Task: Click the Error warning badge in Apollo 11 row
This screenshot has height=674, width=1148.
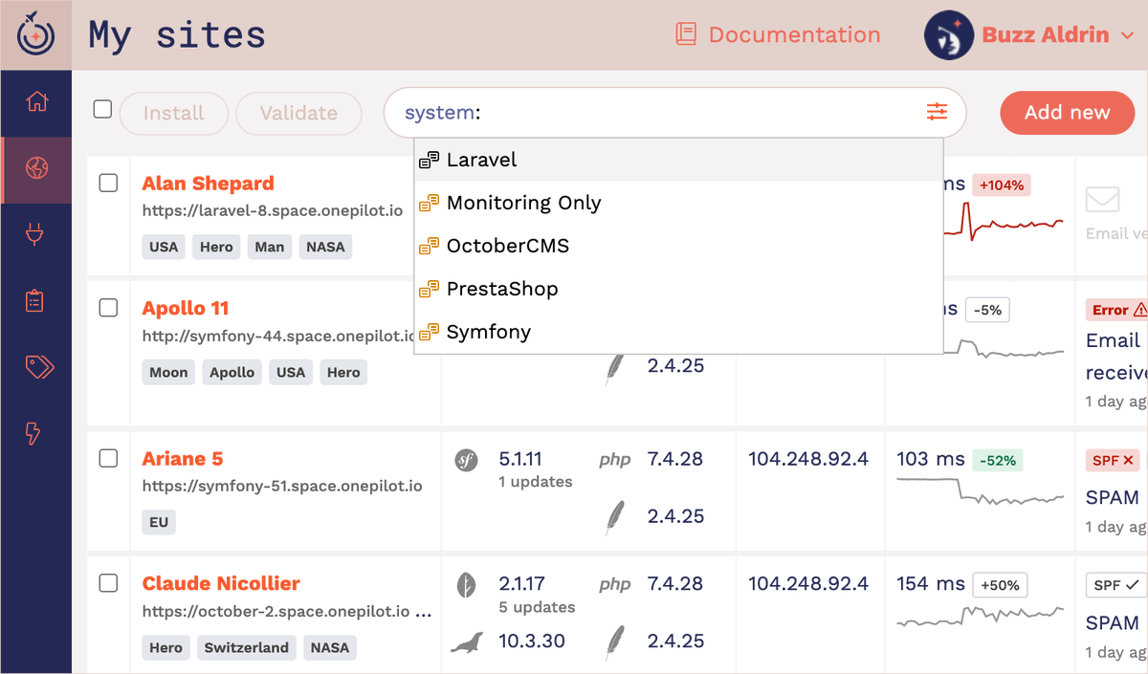Action: click(x=1116, y=310)
